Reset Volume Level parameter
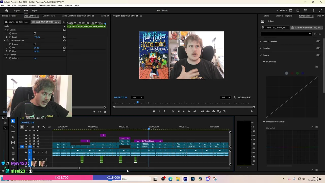325x183 pixels. coord(64,37)
